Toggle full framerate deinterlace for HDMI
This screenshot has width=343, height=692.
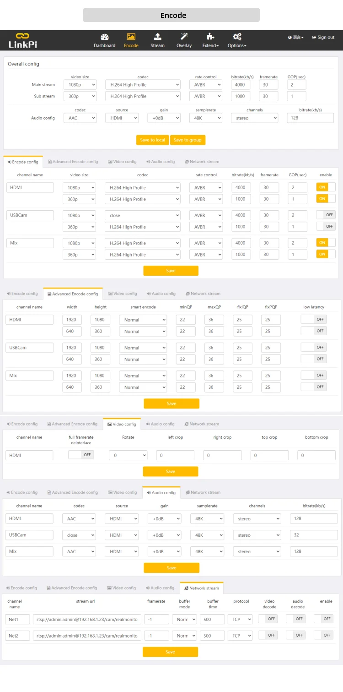click(81, 455)
